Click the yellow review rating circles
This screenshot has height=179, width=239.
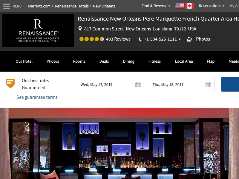[92, 39]
